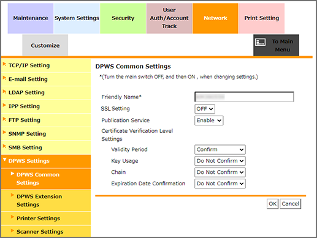This screenshot has height=238, width=317.
Task: Switch to the Security tab
Action: pyautogui.click(x=123, y=18)
